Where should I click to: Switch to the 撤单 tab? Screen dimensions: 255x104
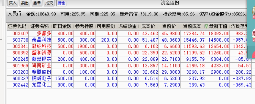click(37, 3)
